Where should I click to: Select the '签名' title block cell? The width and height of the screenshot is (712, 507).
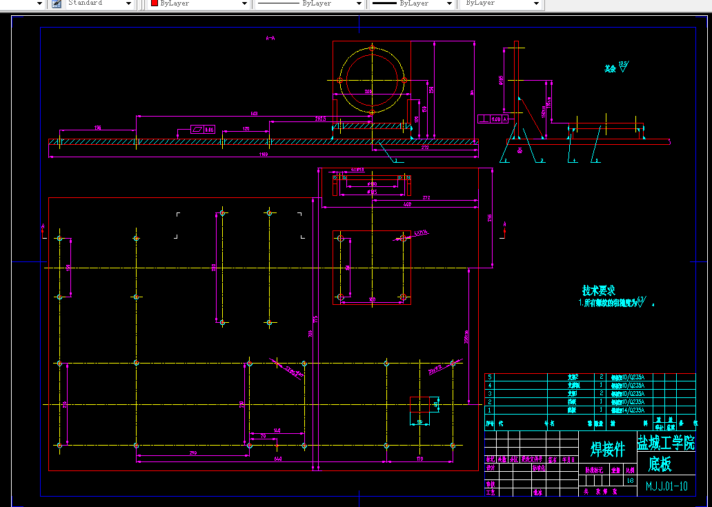click(x=553, y=459)
